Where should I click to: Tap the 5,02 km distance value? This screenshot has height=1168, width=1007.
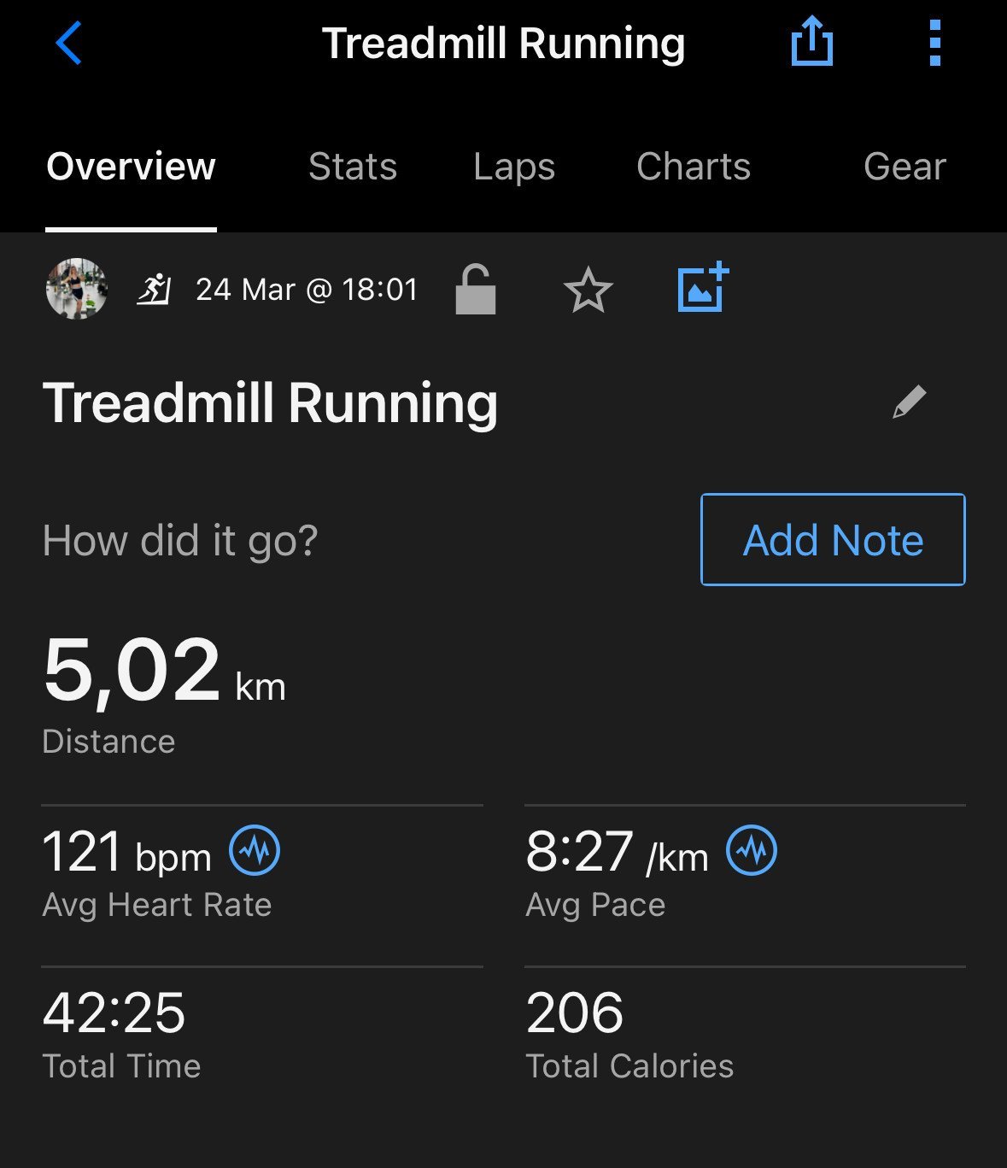(164, 672)
